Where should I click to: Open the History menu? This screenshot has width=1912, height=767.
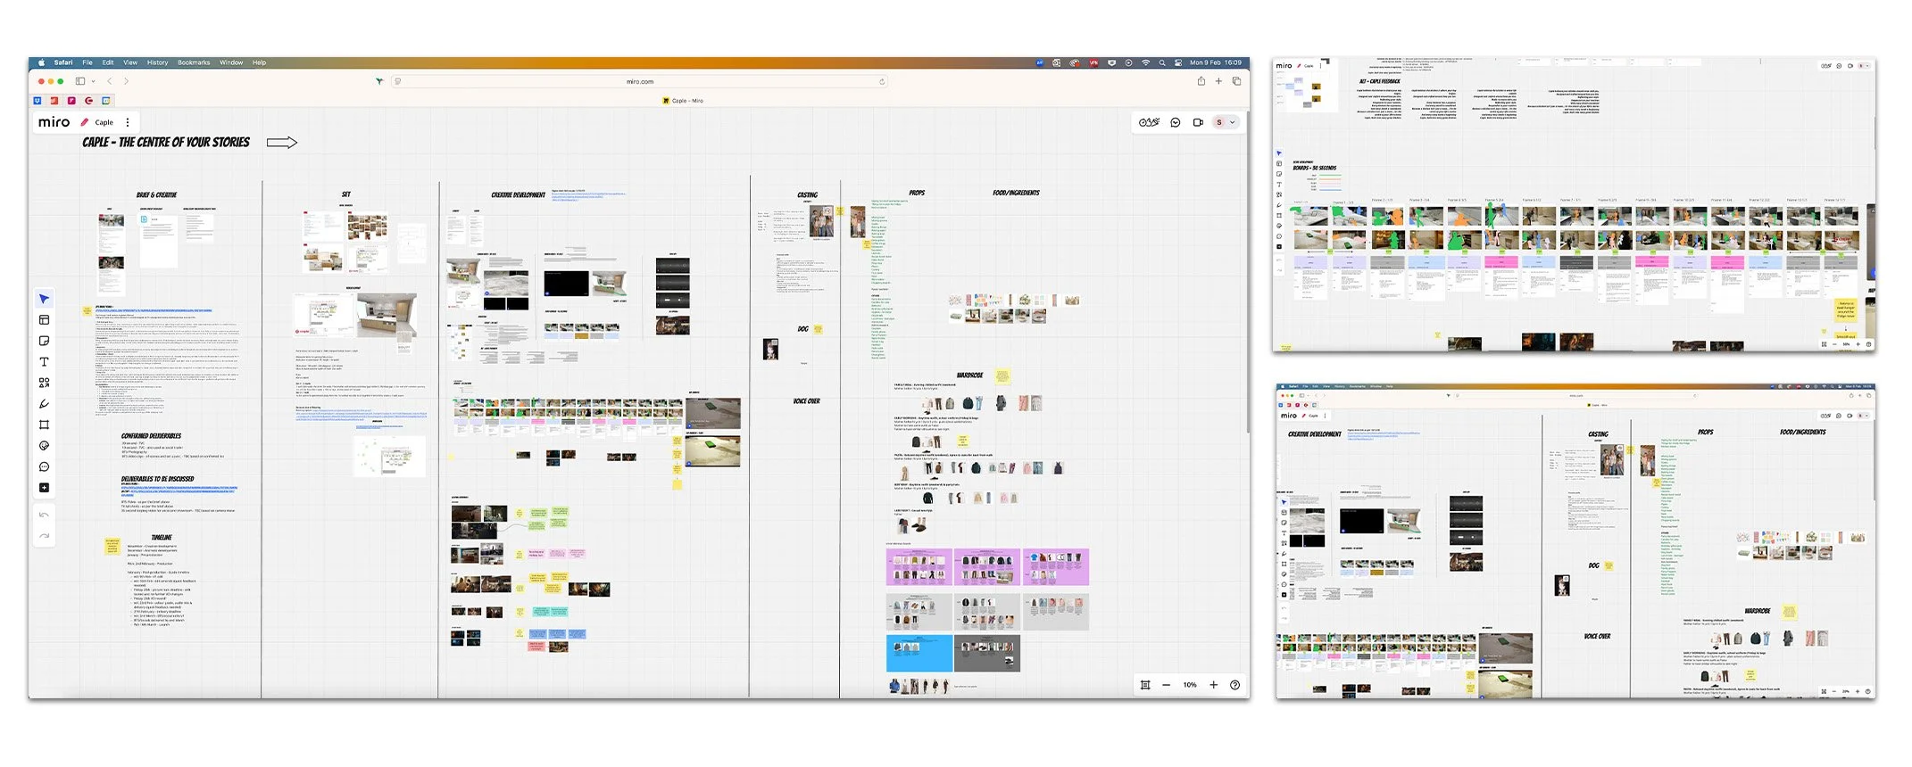157,62
